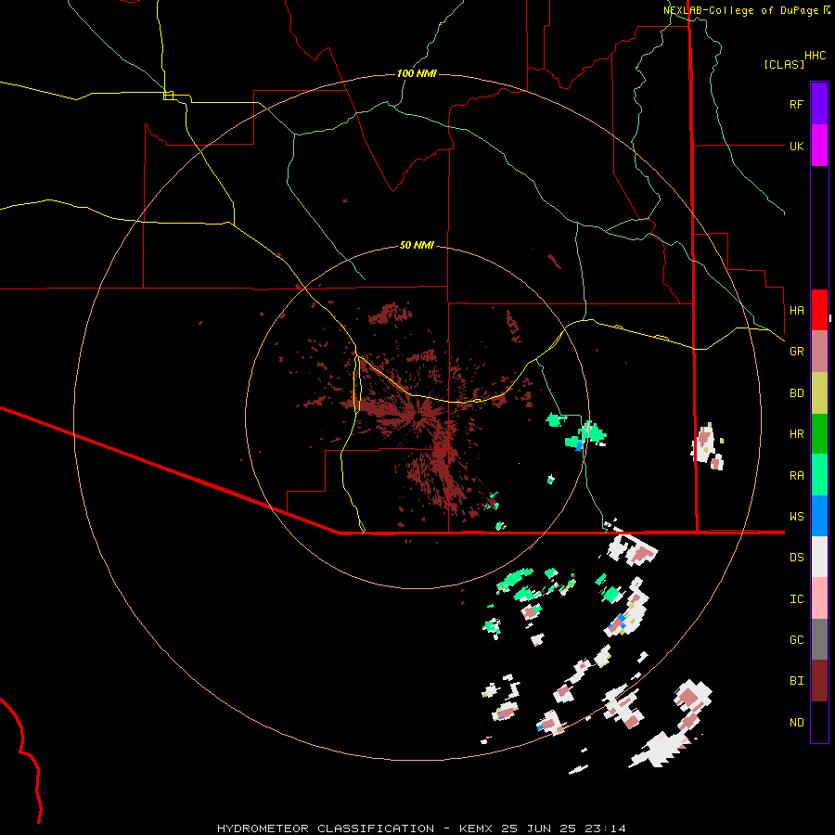Pick the light green RA legend swatch
835x835 pixels.
pos(819,475)
